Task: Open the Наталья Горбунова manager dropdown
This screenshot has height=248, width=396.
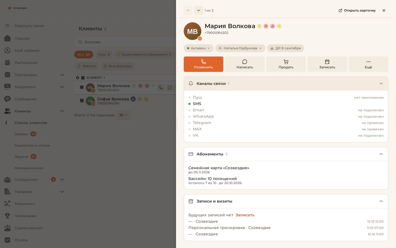Action: [x=240, y=48]
